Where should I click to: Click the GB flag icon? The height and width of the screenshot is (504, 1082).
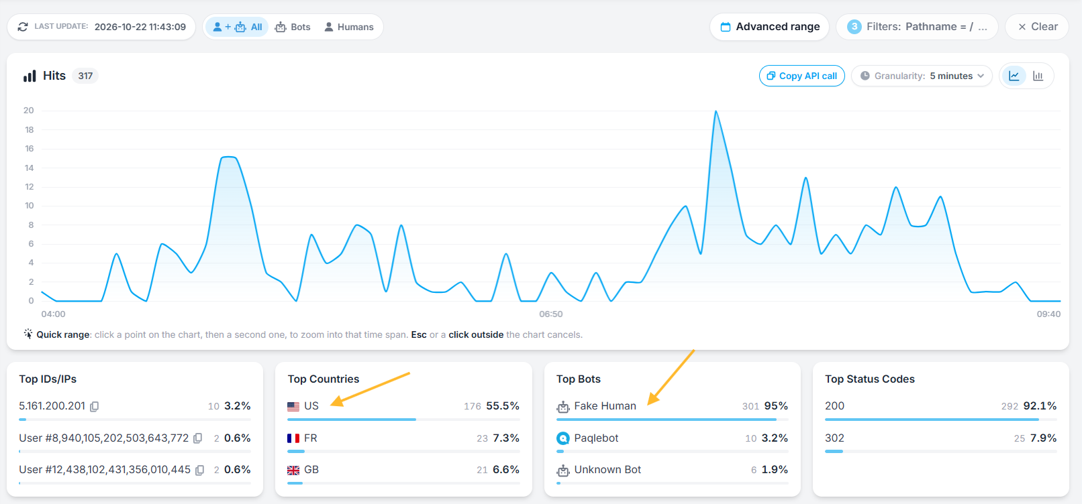coord(293,470)
